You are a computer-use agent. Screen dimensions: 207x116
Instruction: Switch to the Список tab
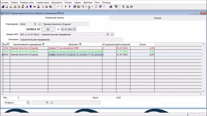(158, 18)
